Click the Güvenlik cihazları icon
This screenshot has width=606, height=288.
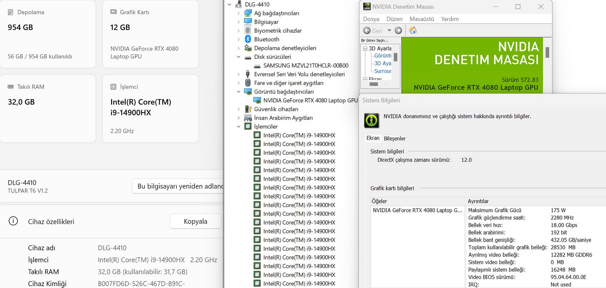tap(248, 109)
